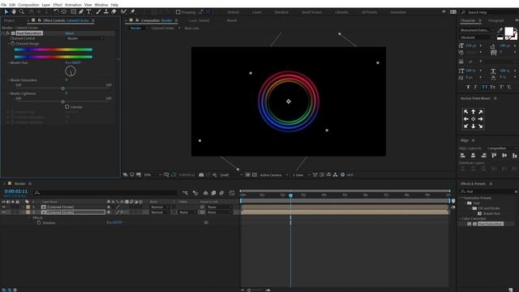Image resolution: width=519 pixels, height=292 pixels.
Task: Select the Hand tool
Action: point(14,12)
